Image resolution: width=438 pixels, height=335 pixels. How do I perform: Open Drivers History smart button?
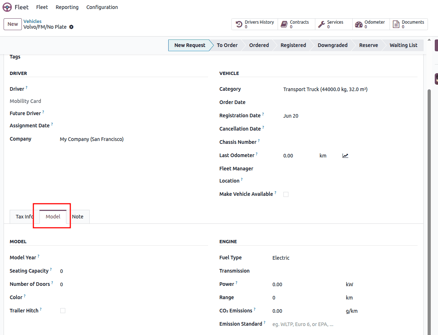coord(255,24)
